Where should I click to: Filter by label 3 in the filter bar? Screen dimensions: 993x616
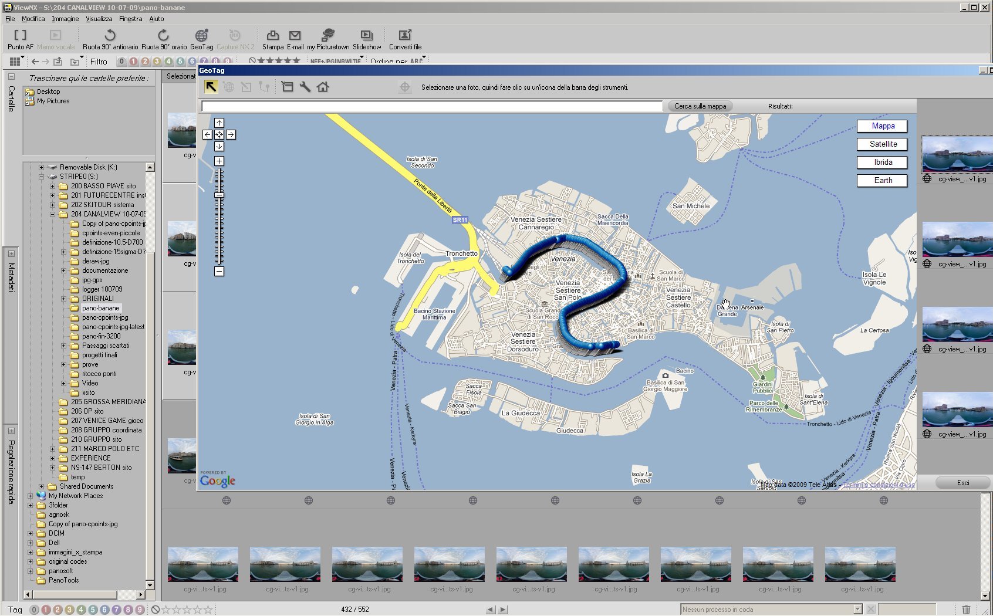(157, 62)
